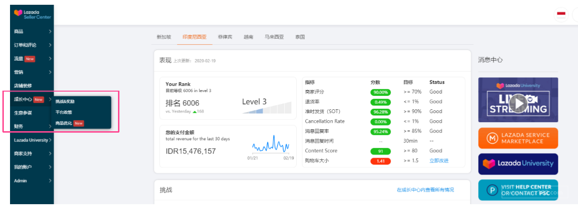Click the Lazada Seller Center logo
Image resolution: width=578 pixels, height=208 pixels.
coord(32,14)
